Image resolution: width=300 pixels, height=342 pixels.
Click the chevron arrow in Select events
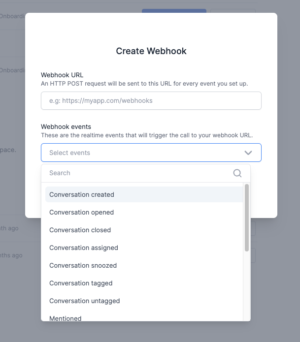248,153
